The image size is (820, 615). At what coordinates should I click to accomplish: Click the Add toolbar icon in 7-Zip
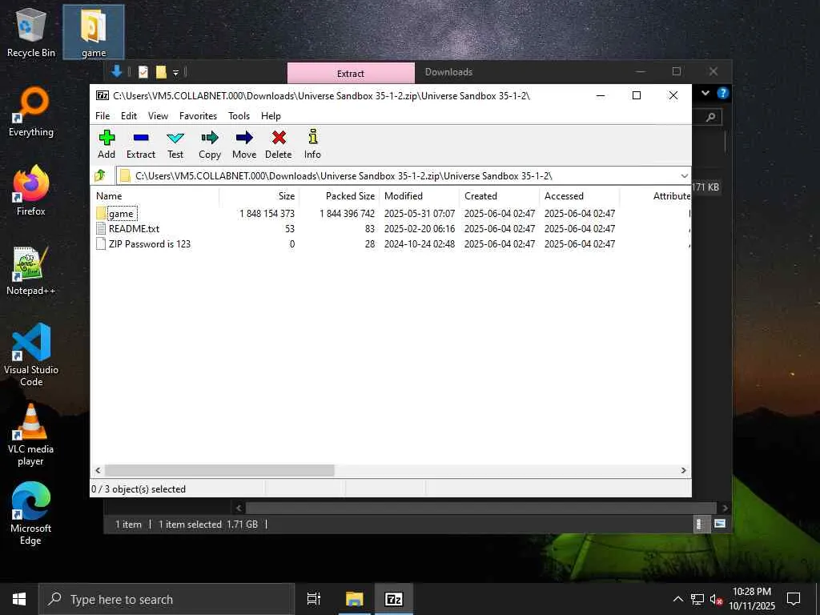(107, 144)
